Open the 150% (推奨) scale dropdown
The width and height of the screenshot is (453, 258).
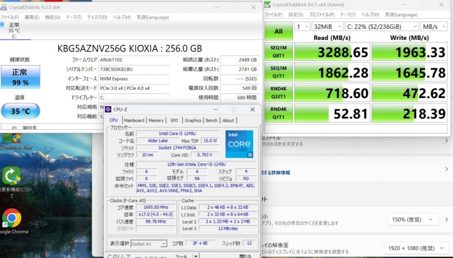[x=413, y=219]
